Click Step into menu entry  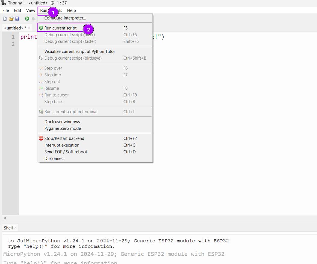95,75
